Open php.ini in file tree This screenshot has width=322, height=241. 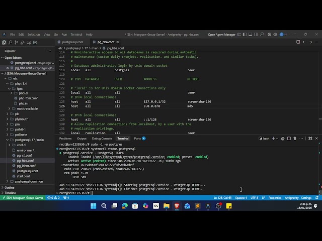(x=24, y=103)
